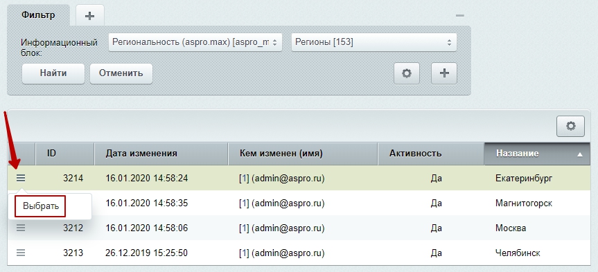The width and height of the screenshot is (598, 272).
Task: Click the Найти button
Action: (53, 73)
